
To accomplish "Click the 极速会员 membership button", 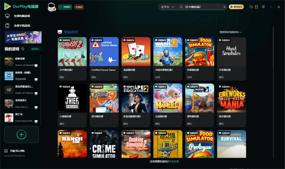I will point(236,7).
